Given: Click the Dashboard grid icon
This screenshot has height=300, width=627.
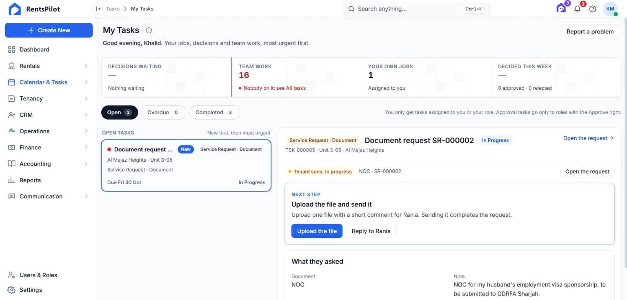Looking at the screenshot, I should (x=11, y=49).
